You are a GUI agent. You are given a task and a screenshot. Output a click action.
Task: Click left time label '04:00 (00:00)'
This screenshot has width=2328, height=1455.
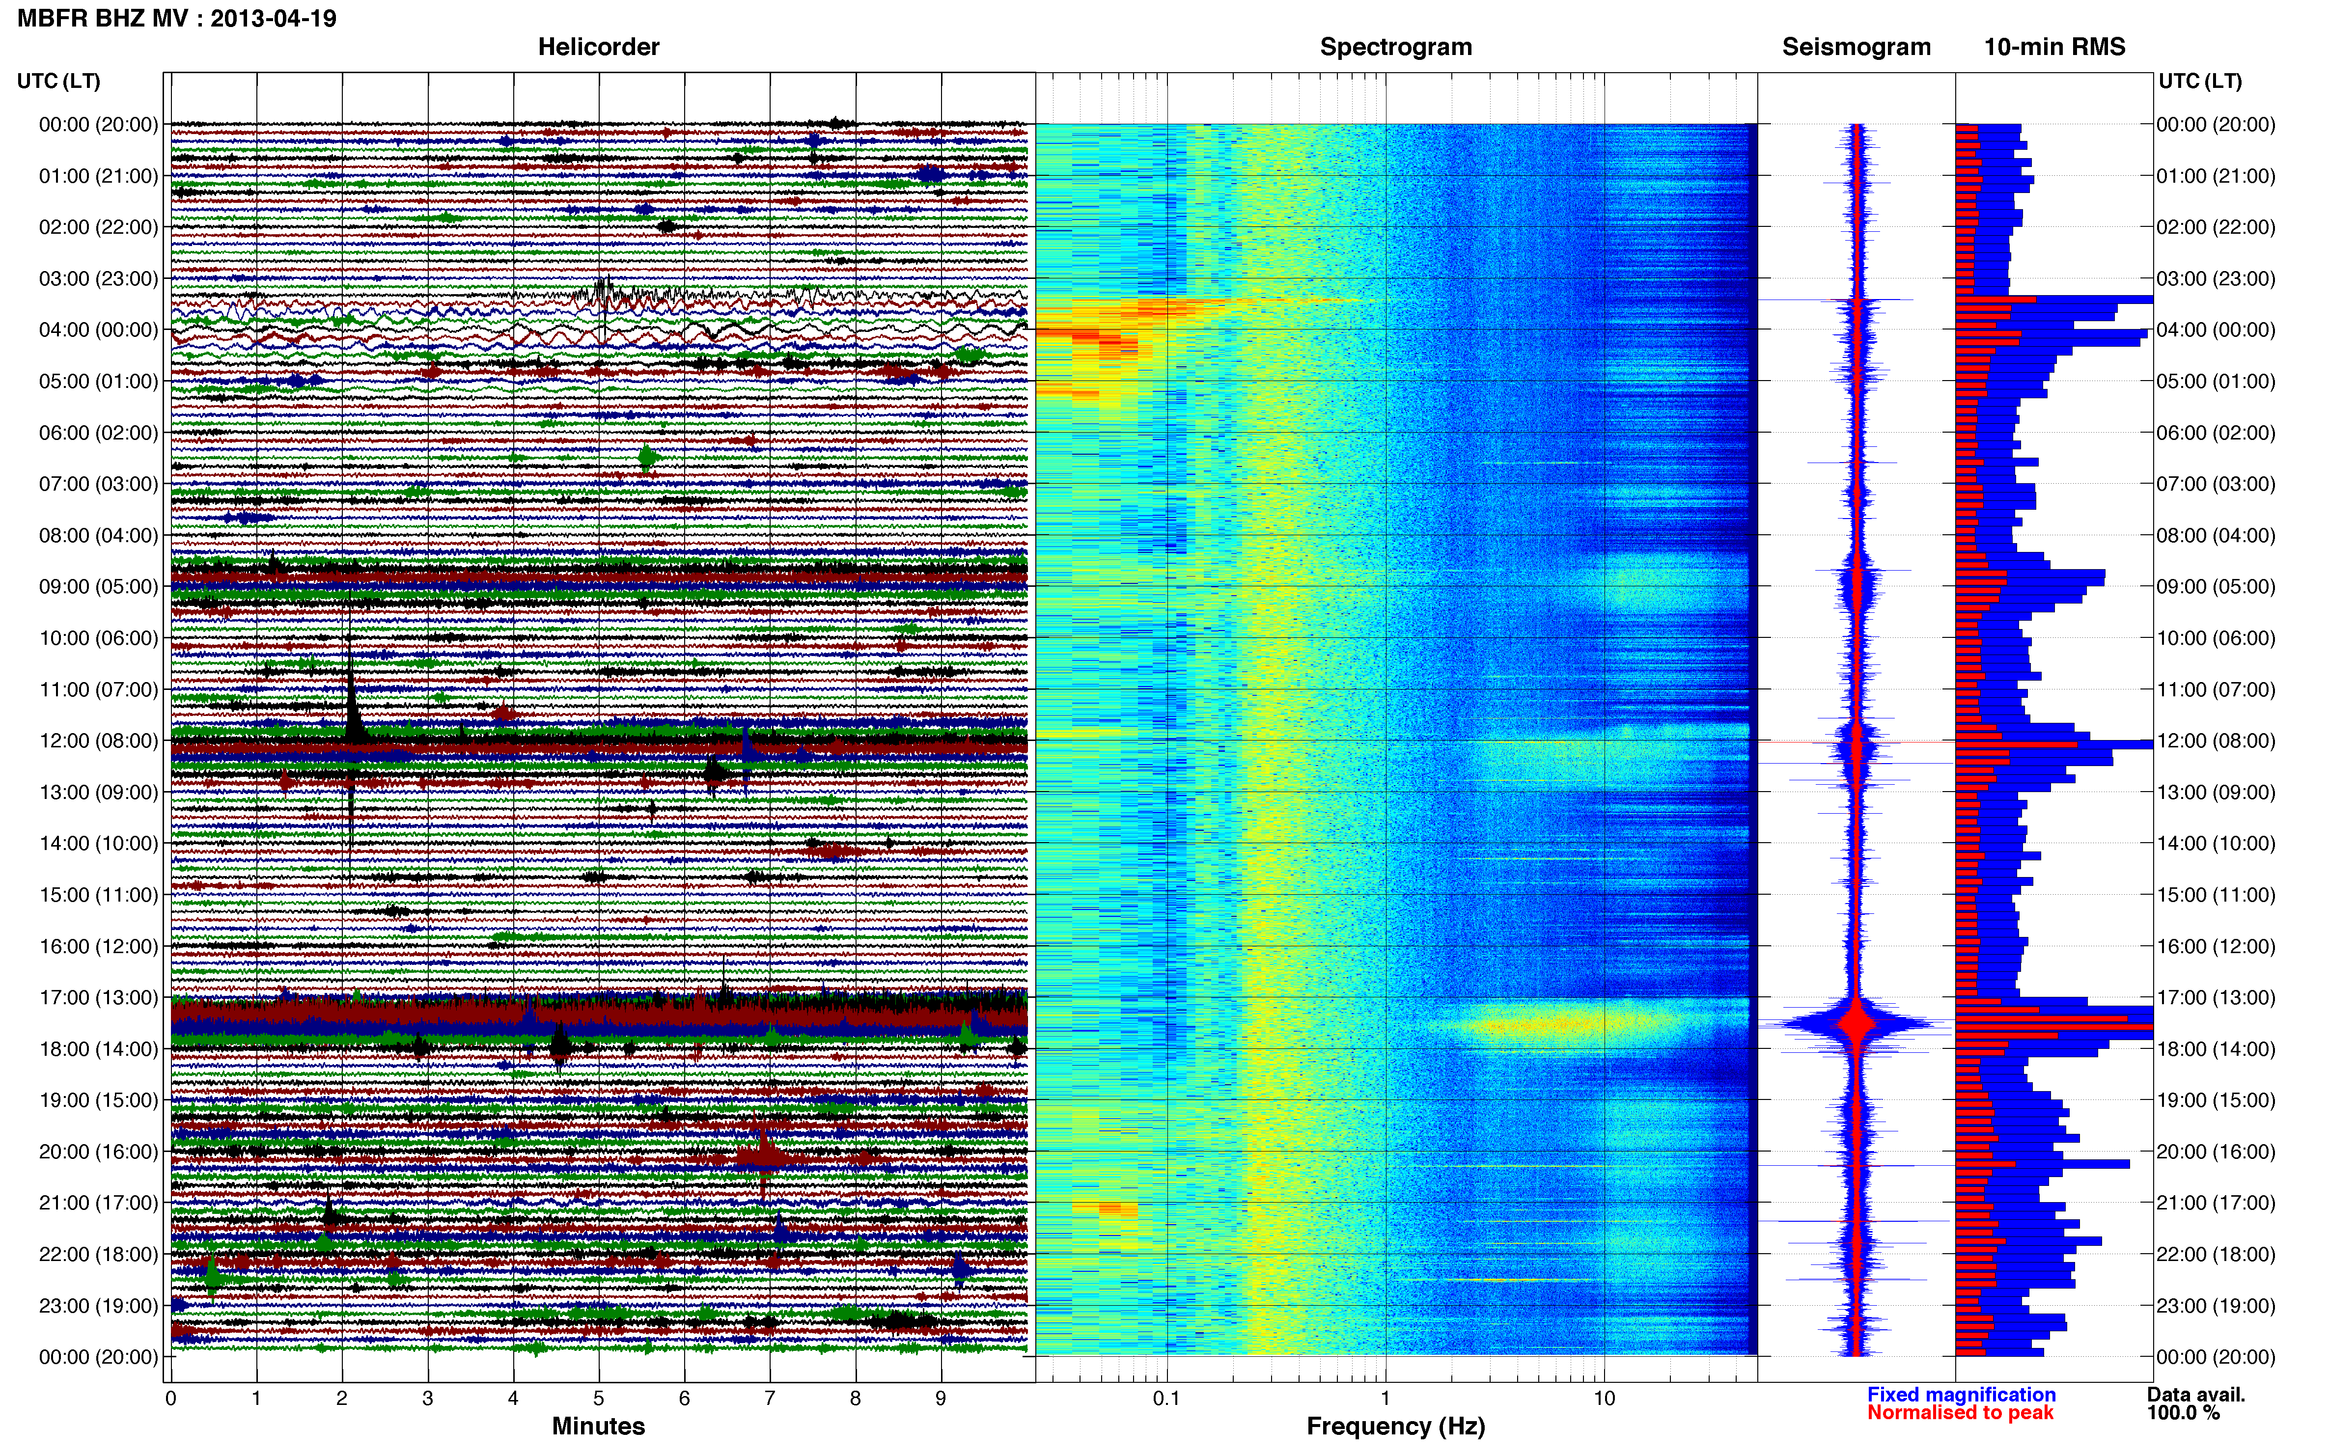[98, 329]
